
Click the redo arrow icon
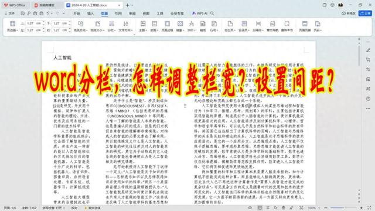[x=57, y=13]
